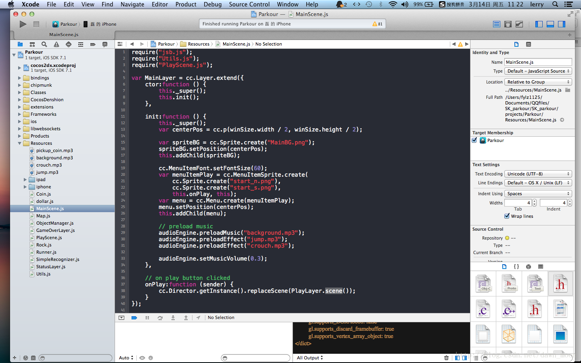Open related items grid in jump bar

tap(120, 44)
